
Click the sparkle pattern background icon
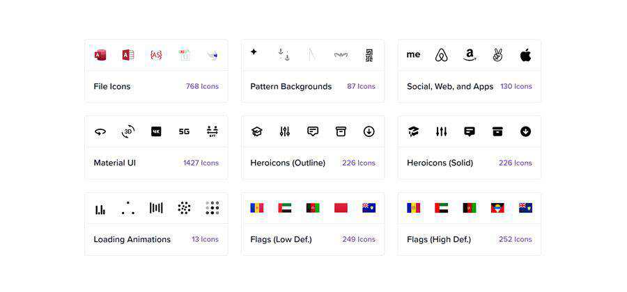254,51
